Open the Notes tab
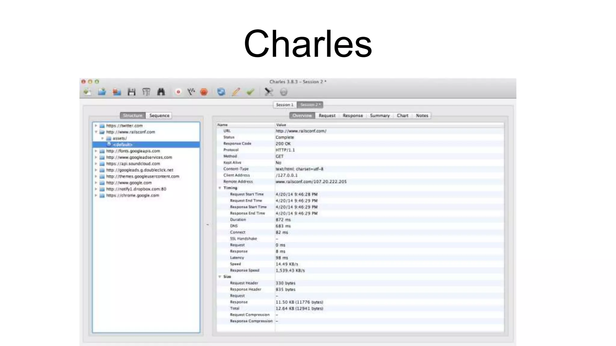 pos(422,116)
